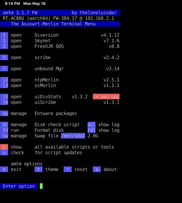The image size is (182, 203).
Task: Select option 3 key for FreshJR QOS
Action: [4, 46]
